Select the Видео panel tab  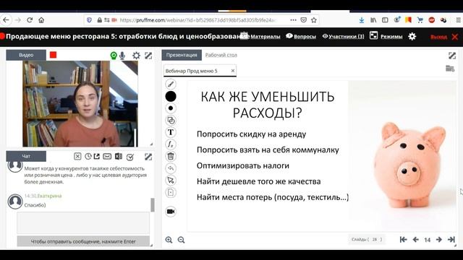point(26,55)
